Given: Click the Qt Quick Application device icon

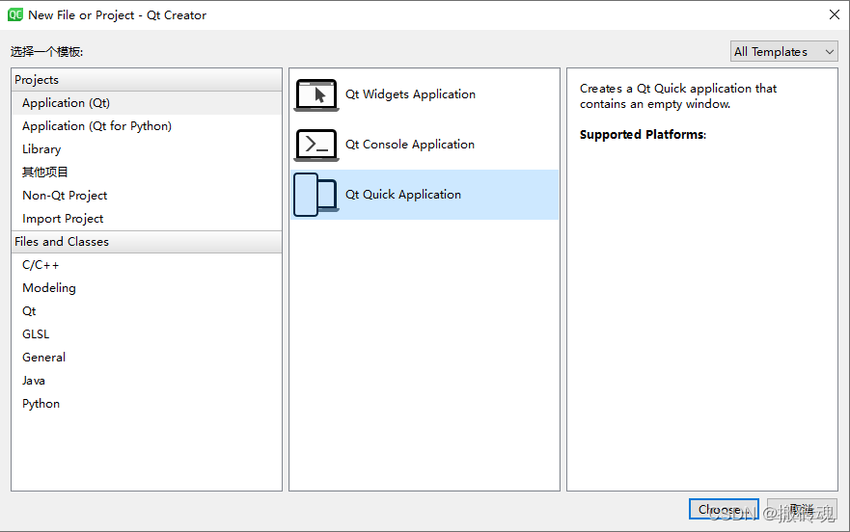Looking at the screenshot, I should [315, 195].
